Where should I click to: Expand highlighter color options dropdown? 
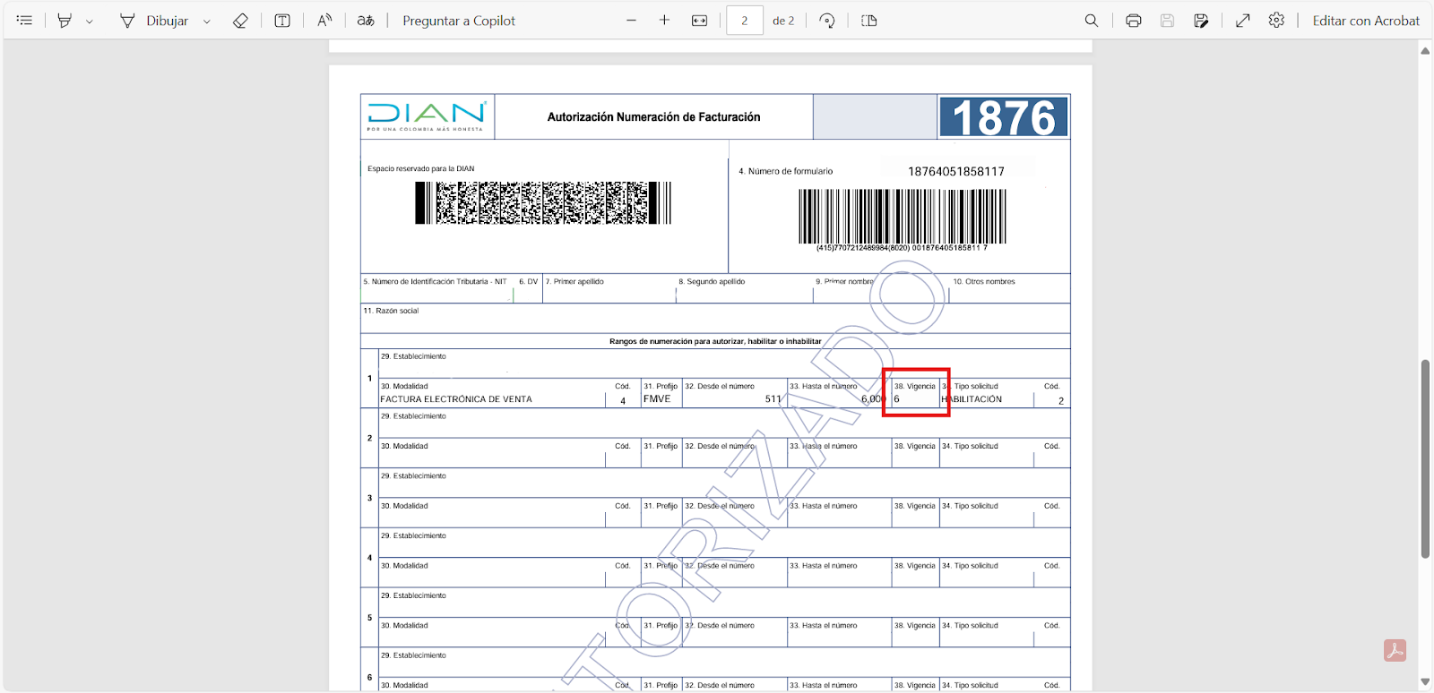(x=89, y=21)
